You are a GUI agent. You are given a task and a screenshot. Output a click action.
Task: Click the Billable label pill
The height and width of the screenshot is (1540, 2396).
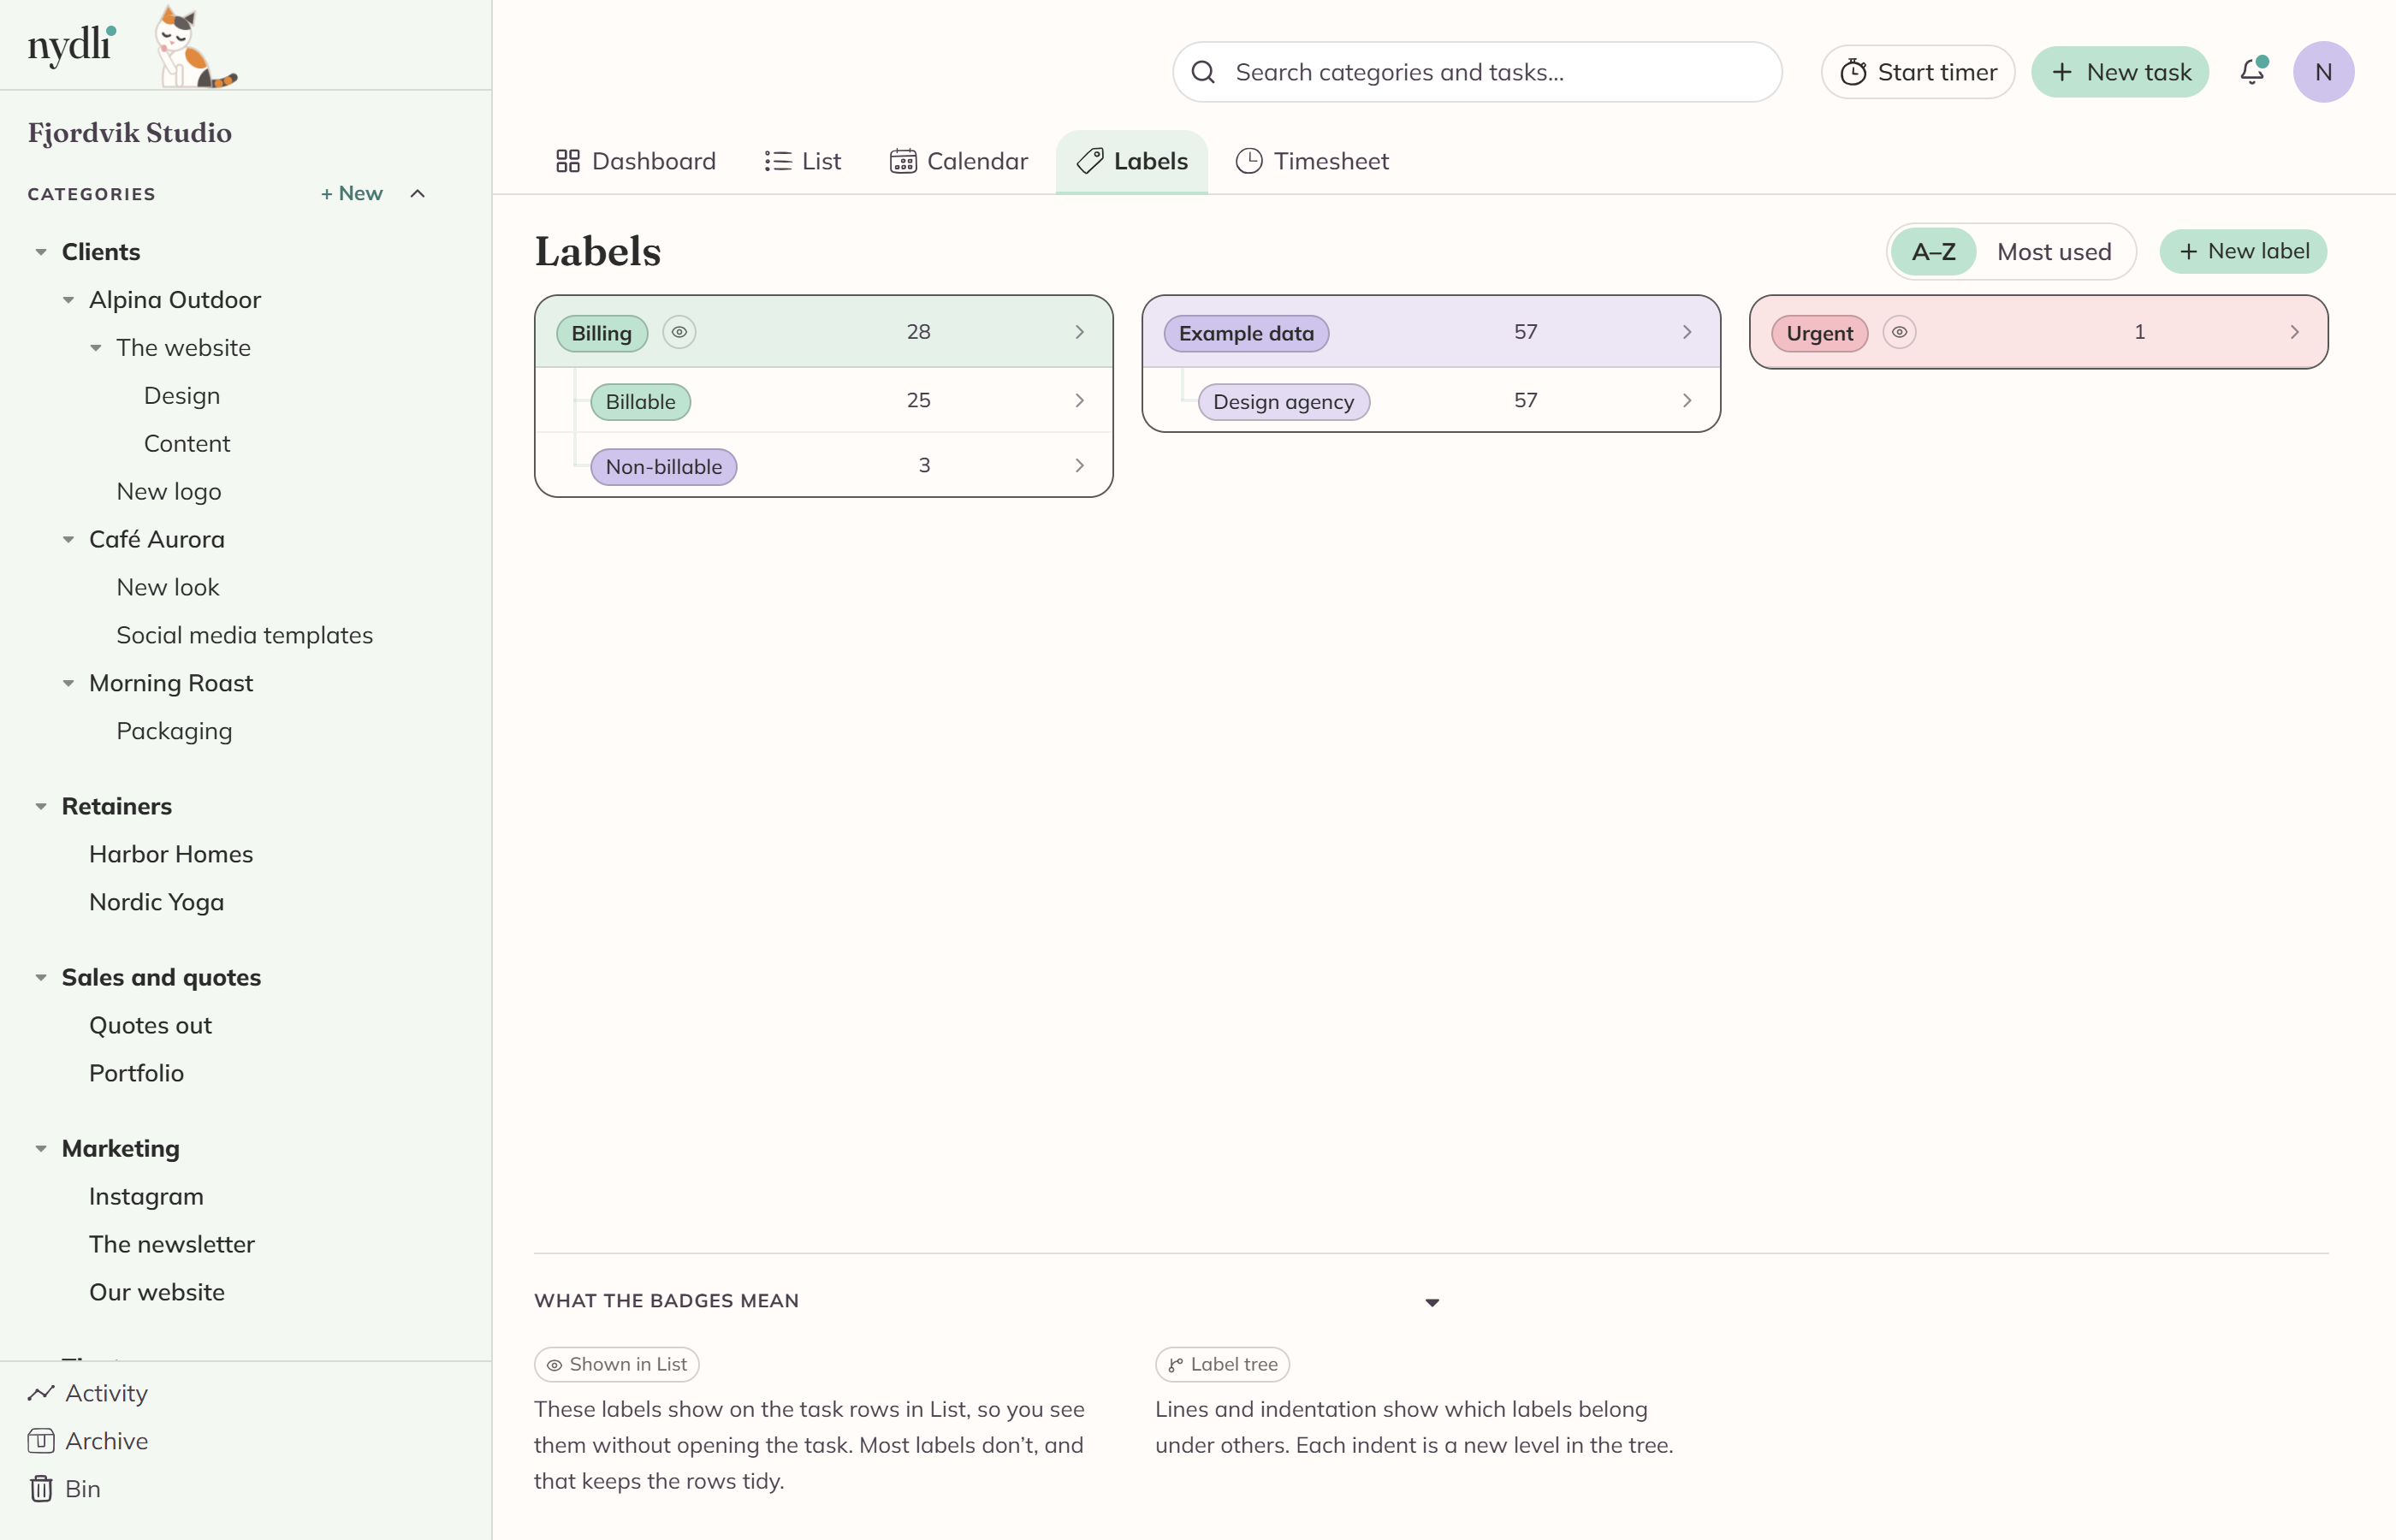[641, 402]
